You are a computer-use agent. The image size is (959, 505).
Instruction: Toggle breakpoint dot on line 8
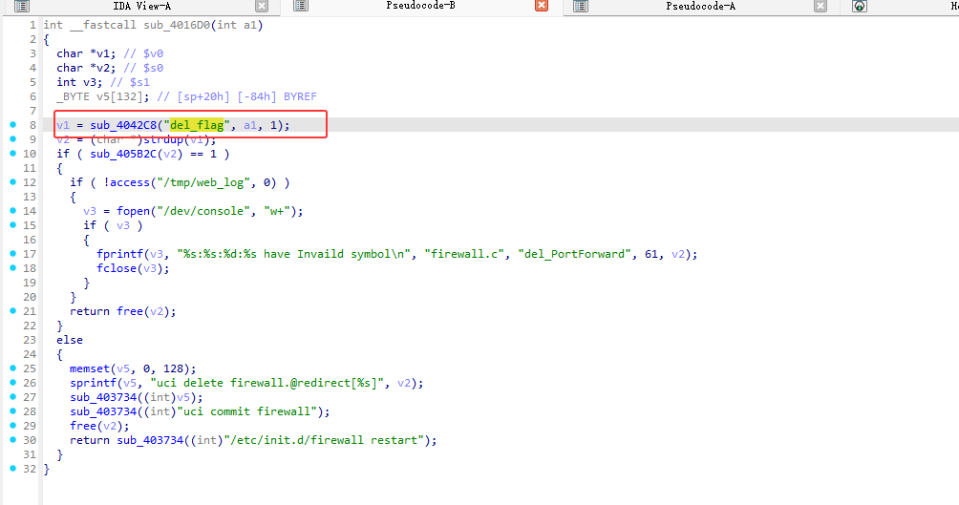11,125
